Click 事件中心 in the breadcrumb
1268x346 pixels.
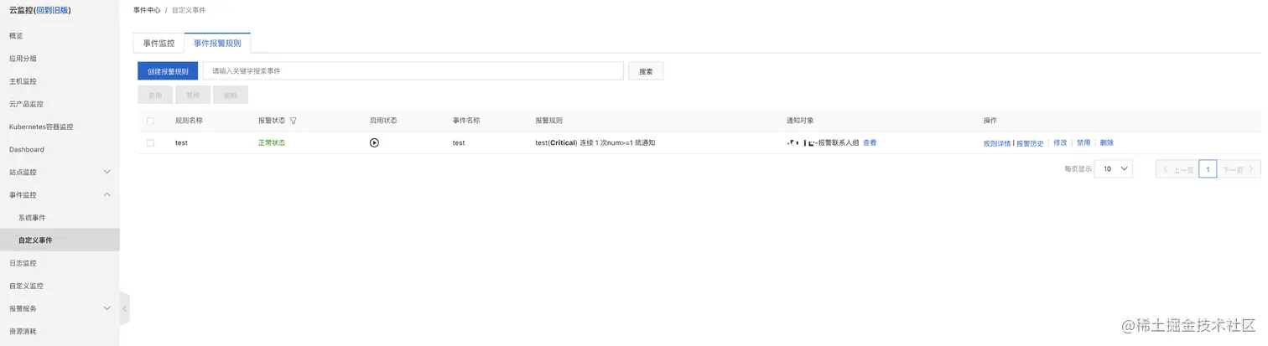click(147, 10)
